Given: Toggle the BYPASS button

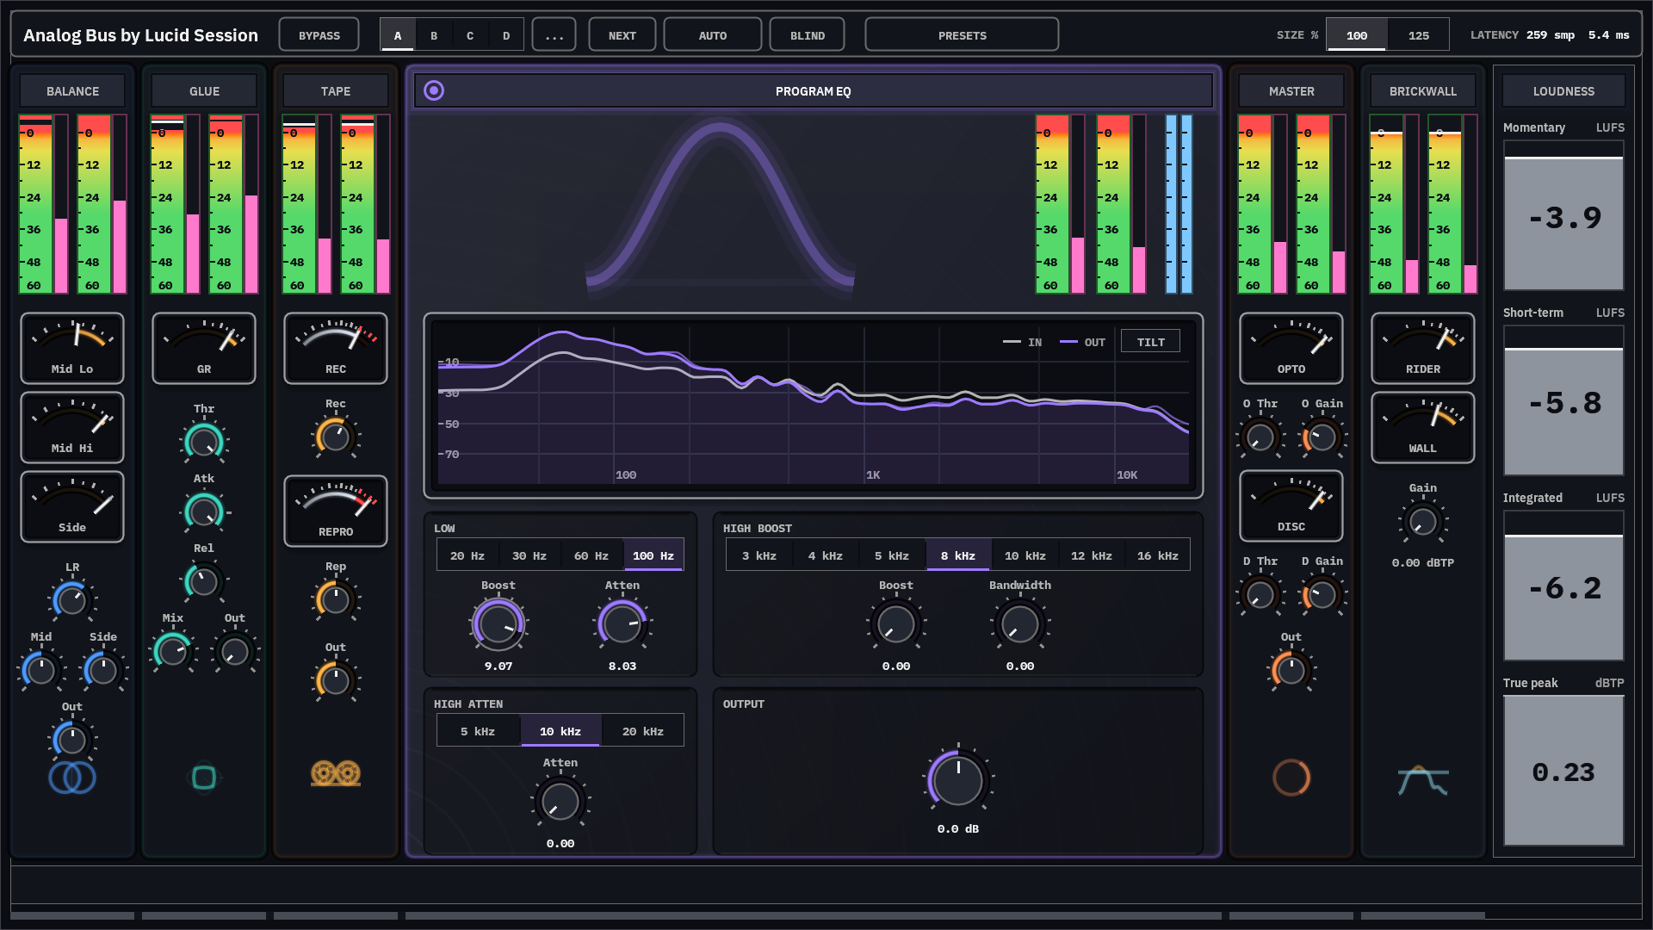Looking at the screenshot, I should (x=319, y=35).
